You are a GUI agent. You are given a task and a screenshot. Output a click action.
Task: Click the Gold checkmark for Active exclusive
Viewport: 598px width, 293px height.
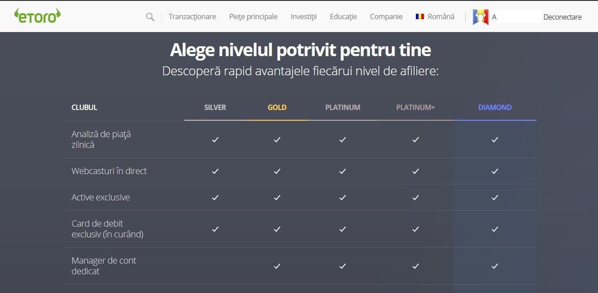pos(277,197)
